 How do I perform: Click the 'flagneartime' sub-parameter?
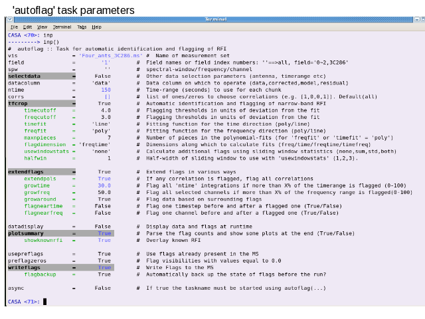[x=43, y=206]
